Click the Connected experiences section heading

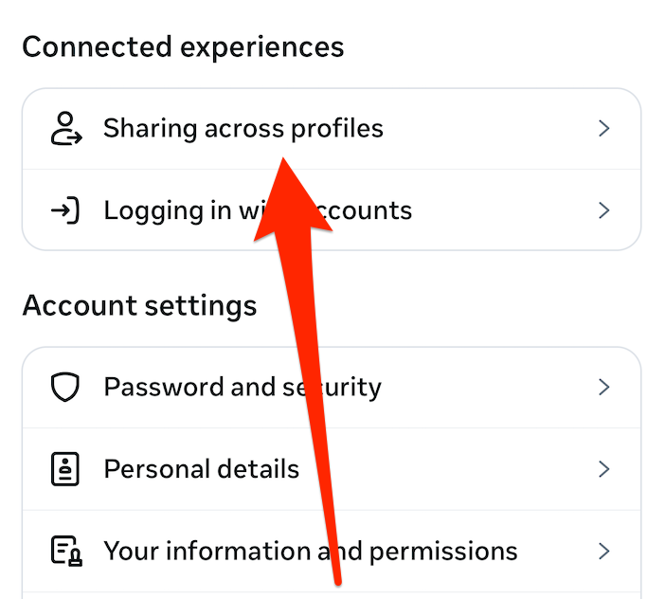(183, 46)
